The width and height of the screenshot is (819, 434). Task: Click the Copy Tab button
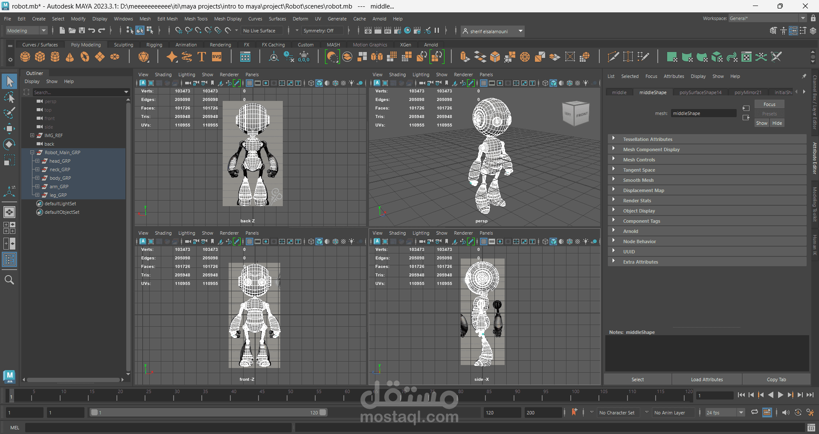click(776, 379)
